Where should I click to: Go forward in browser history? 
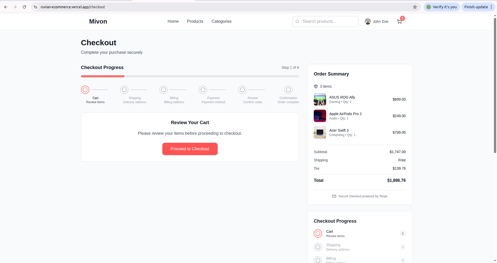15,7
